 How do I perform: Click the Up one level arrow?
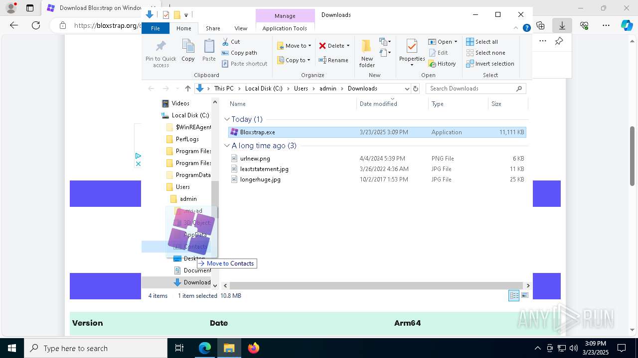pyautogui.click(x=187, y=89)
